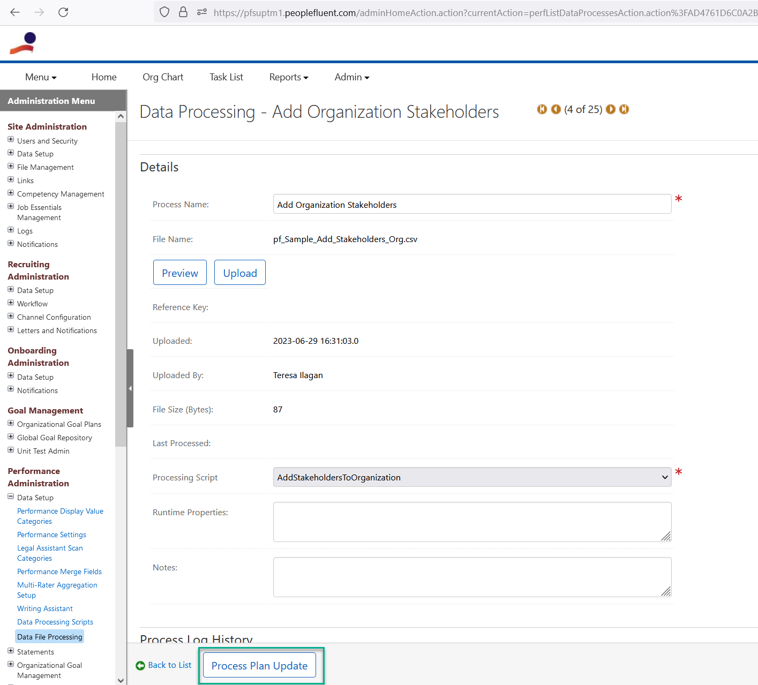Click the address bar URL field
Screen dimensions: 758x685
point(485,12)
